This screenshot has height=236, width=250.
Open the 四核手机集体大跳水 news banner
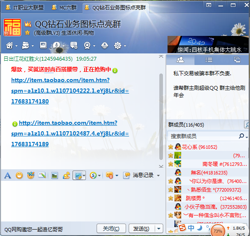[208, 44]
